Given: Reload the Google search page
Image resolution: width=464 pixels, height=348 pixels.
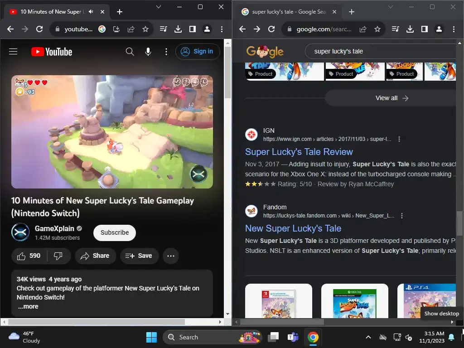Looking at the screenshot, I should tap(271, 29).
